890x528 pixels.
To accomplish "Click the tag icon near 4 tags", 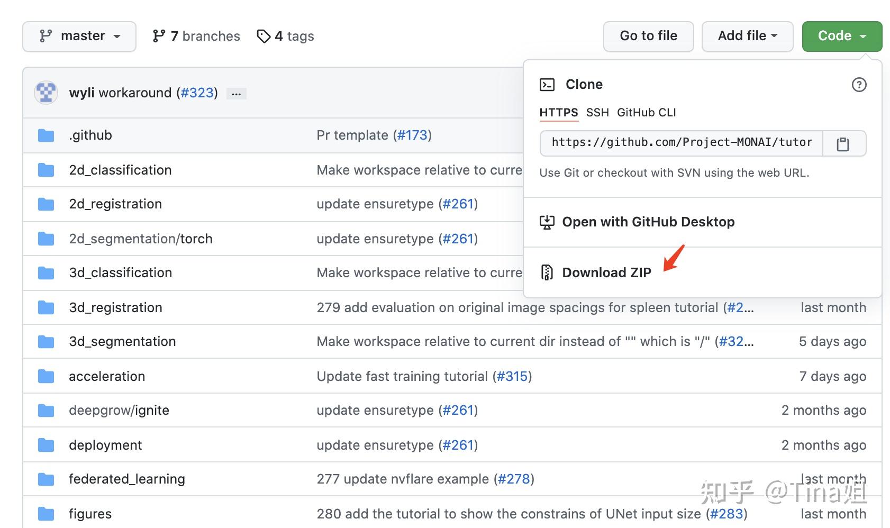I will point(264,36).
